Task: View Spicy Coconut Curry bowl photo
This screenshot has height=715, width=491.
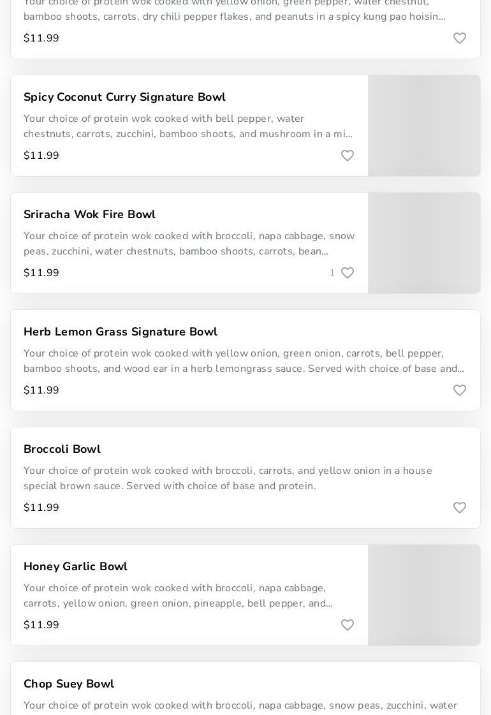Action: 424,126
